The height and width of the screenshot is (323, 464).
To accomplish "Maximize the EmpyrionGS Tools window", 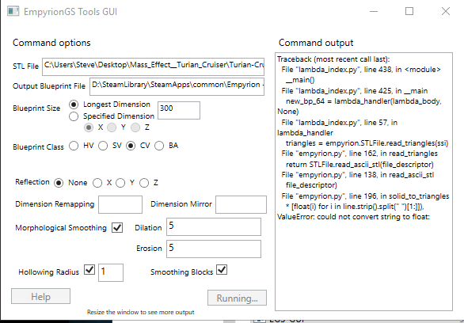I will tap(409, 11).
